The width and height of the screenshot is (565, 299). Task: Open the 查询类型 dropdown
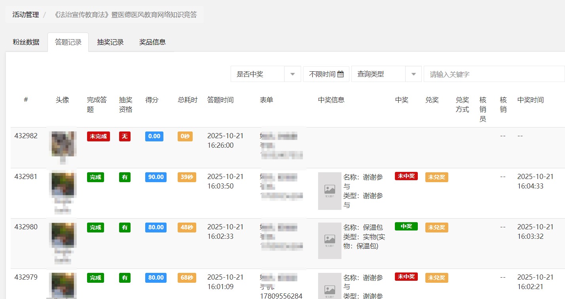click(386, 74)
